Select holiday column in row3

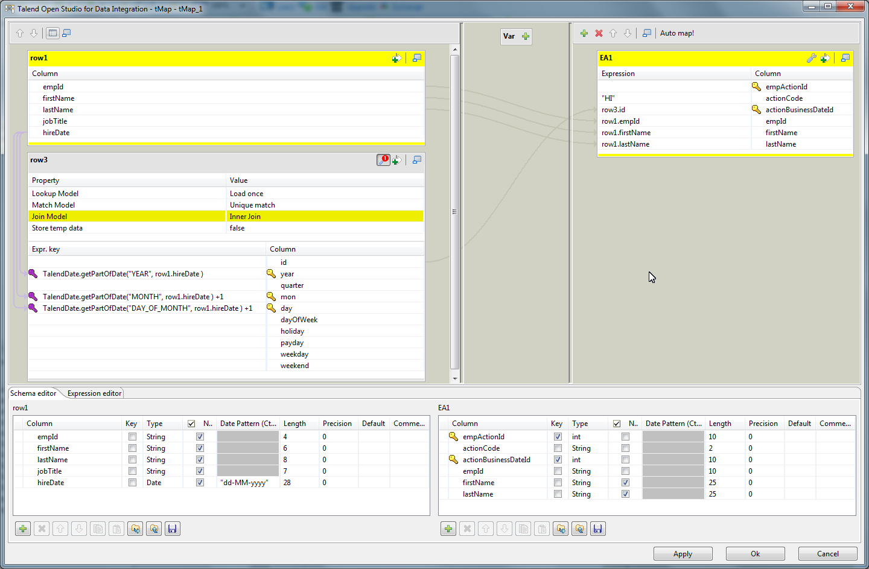[x=345, y=331]
